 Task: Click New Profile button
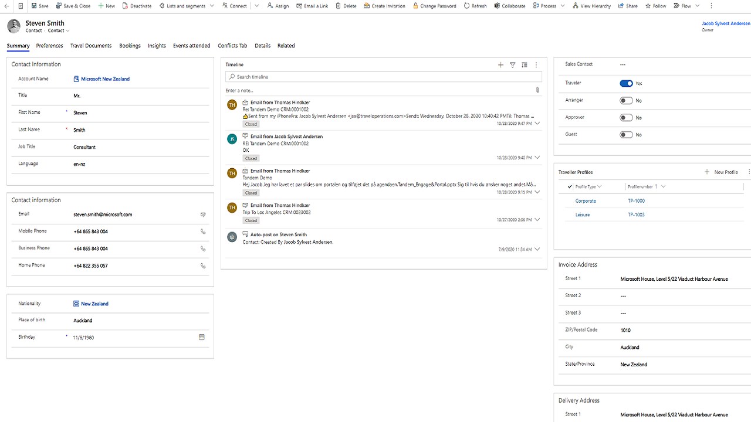tap(721, 172)
